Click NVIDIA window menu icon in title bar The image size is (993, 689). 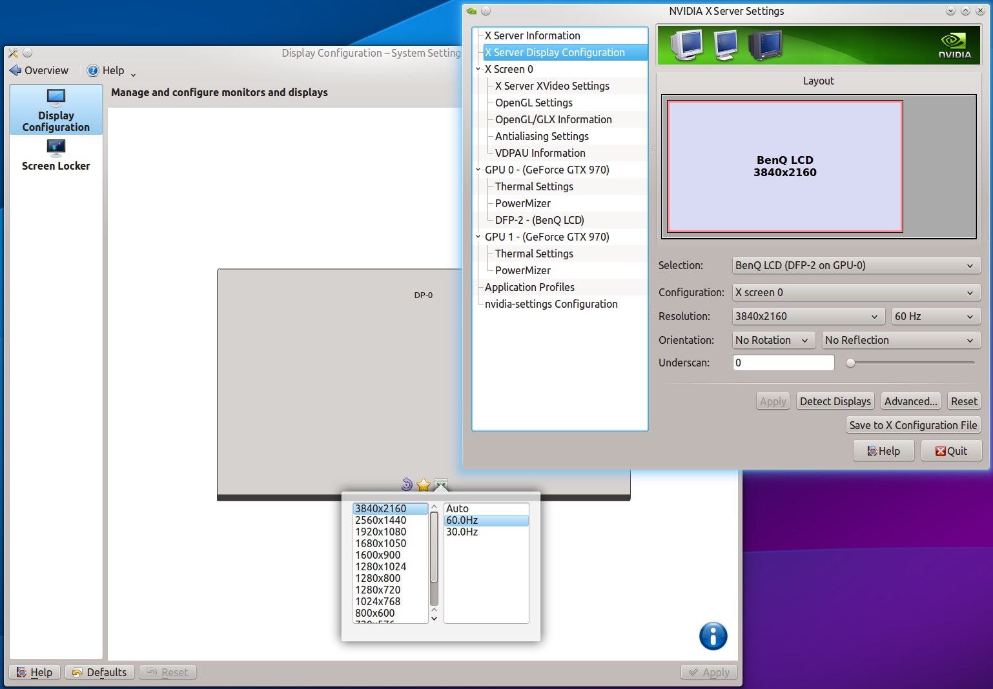tap(471, 11)
